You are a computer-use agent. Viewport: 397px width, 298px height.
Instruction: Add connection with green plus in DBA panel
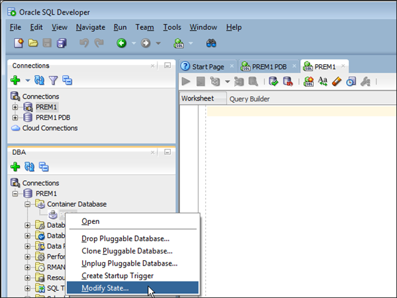click(15, 167)
